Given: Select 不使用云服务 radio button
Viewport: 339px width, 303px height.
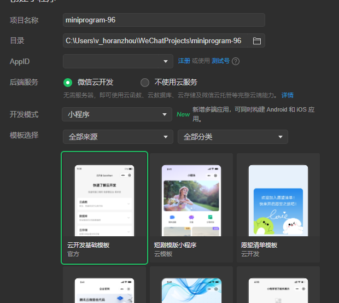Looking at the screenshot, I should pos(145,83).
